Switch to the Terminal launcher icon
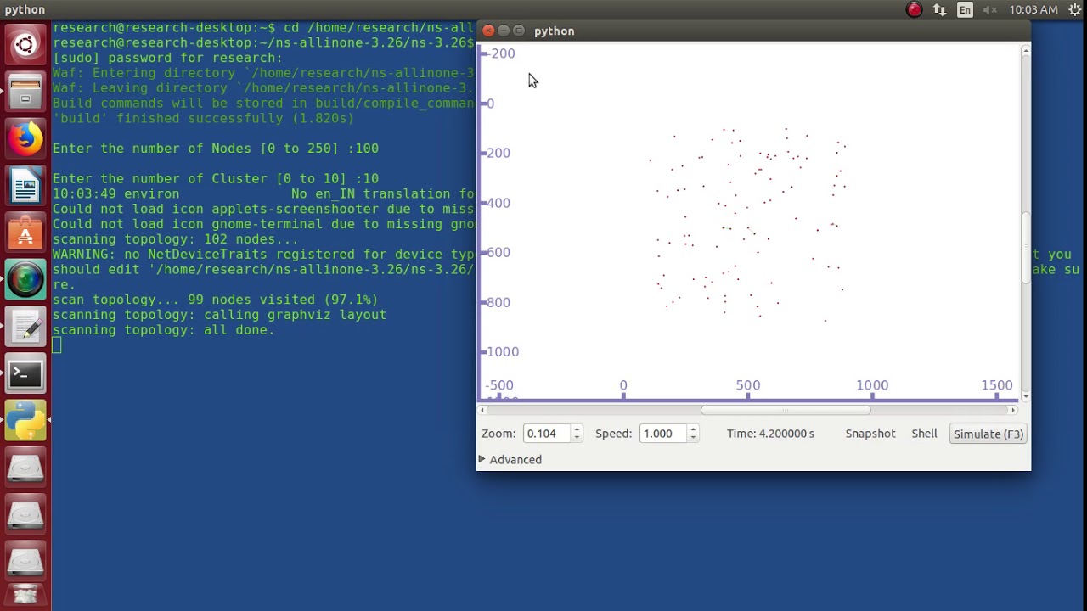Screen dimensions: 1087x611 coord(25,373)
